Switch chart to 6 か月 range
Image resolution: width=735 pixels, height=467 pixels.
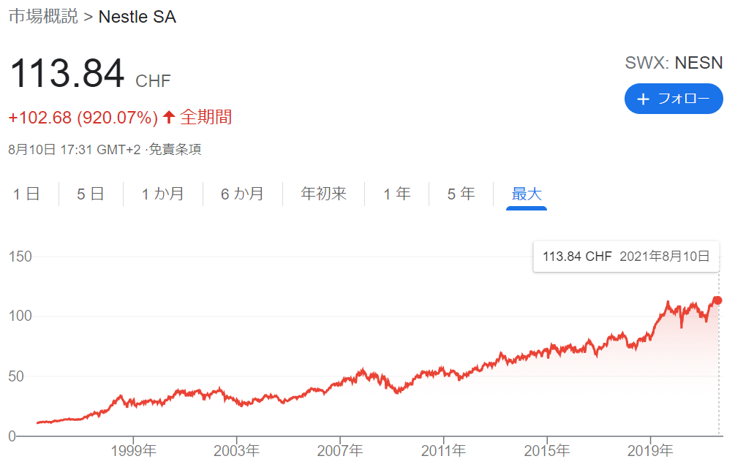[242, 194]
